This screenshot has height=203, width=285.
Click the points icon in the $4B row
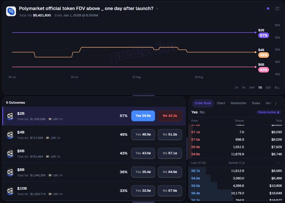pyautogui.click(x=47, y=138)
